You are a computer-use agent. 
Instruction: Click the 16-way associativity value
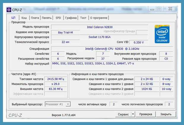pyautogui.click(x=166, y=89)
